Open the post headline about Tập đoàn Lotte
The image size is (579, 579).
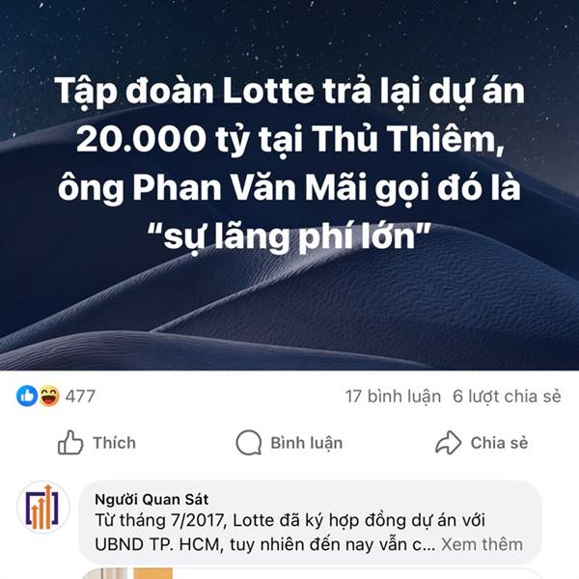click(x=289, y=162)
